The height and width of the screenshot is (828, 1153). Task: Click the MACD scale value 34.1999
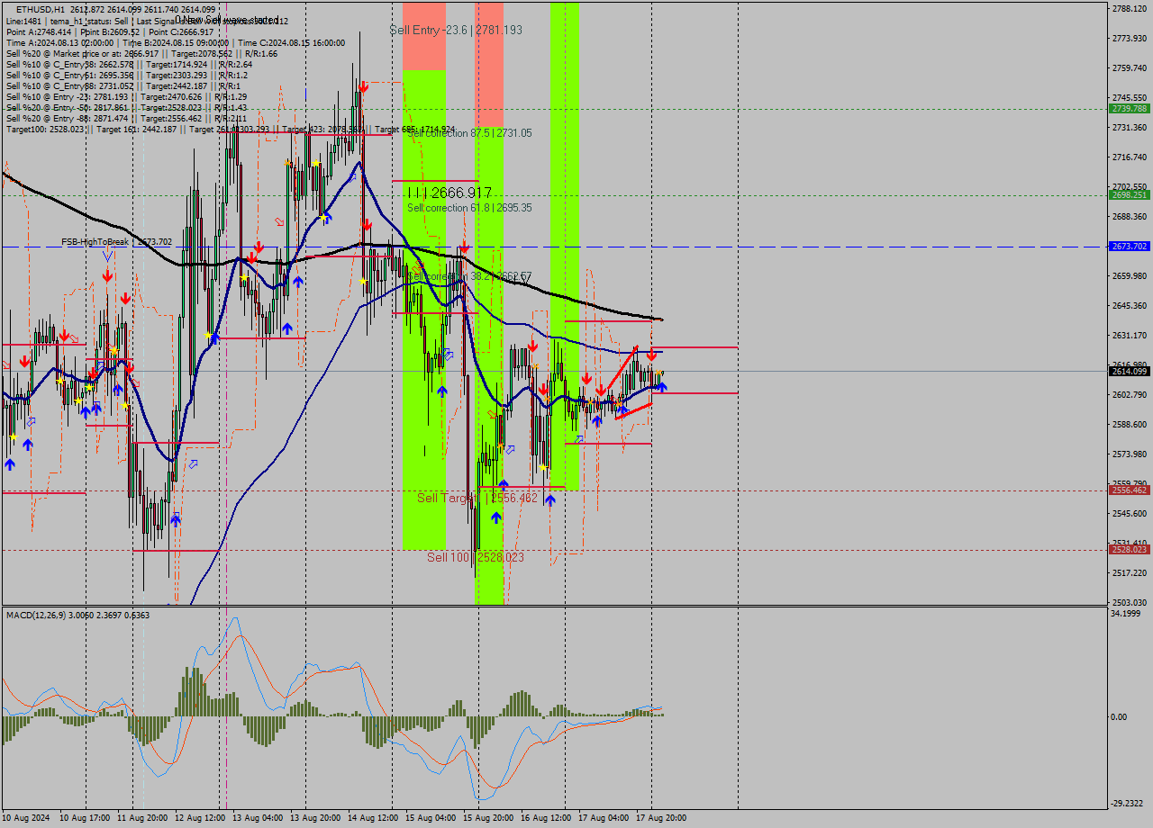1127,613
